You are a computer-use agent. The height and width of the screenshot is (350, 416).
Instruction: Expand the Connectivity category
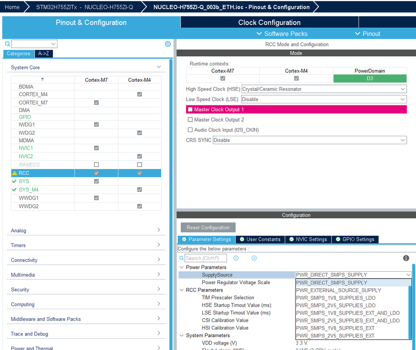[159, 260]
